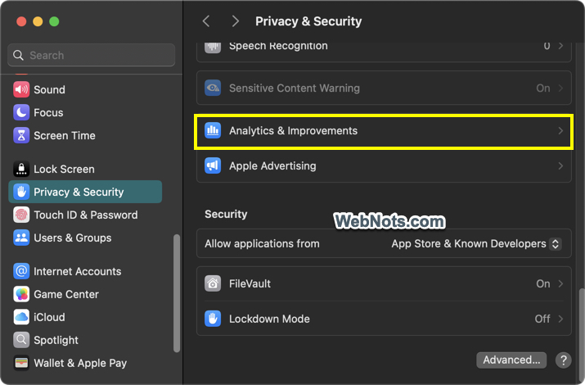Click the Analytics & Improvements chart icon
This screenshot has width=585, height=385.
(x=213, y=131)
